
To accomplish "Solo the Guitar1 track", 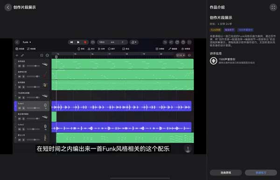I will (23, 108).
